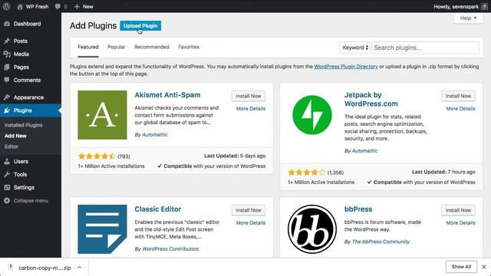Image resolution: width=491 pixels, height=276 pixels.
Task: Open the Jetpack by WordPress.com title
Action: pyautogui.click(x=371, y=99)
